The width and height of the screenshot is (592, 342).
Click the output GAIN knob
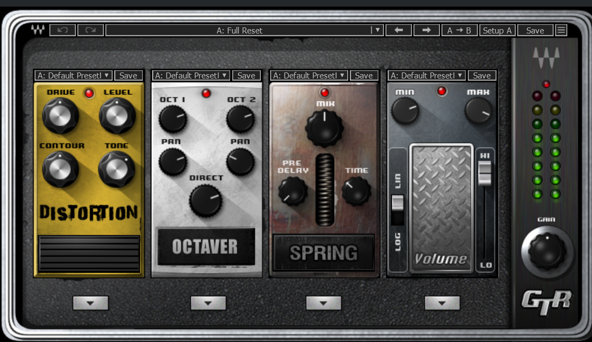coord(547,251)
